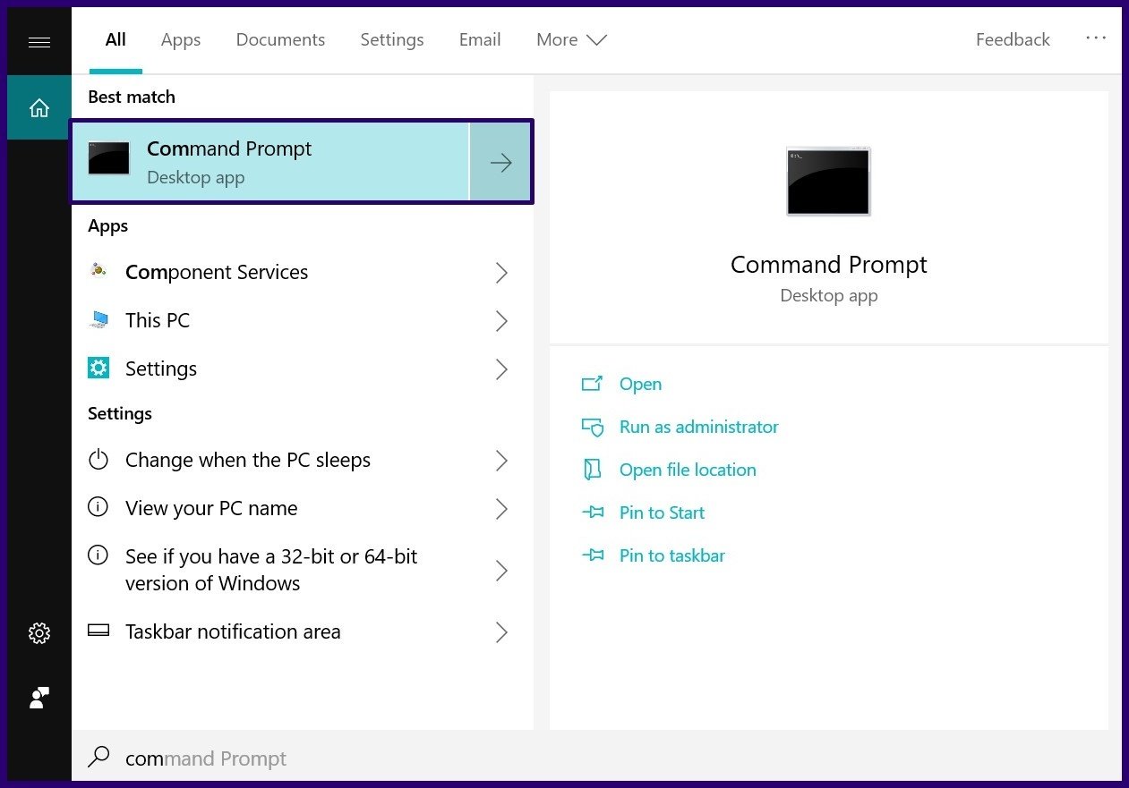Click the Command Prompt icon in Best match
Viewport: 1129px width, 788px height.
[x=109, y=159]
